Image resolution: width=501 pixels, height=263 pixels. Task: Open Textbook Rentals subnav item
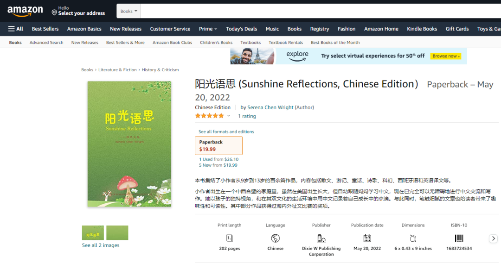point(286,43)
